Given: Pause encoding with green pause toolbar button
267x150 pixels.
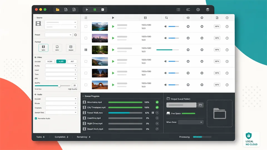Looking at the screenshot, I should [x=95, y=9].
